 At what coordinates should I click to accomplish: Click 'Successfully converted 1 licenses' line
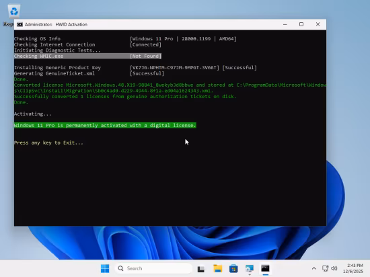pyautogui.click(x=125, y=96)
